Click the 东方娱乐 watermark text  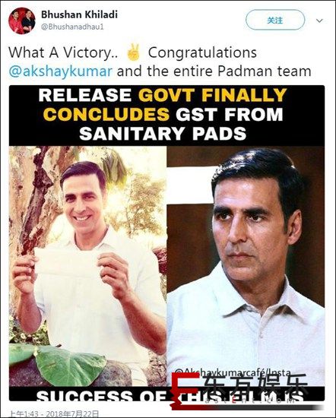[x=255, y=386]
